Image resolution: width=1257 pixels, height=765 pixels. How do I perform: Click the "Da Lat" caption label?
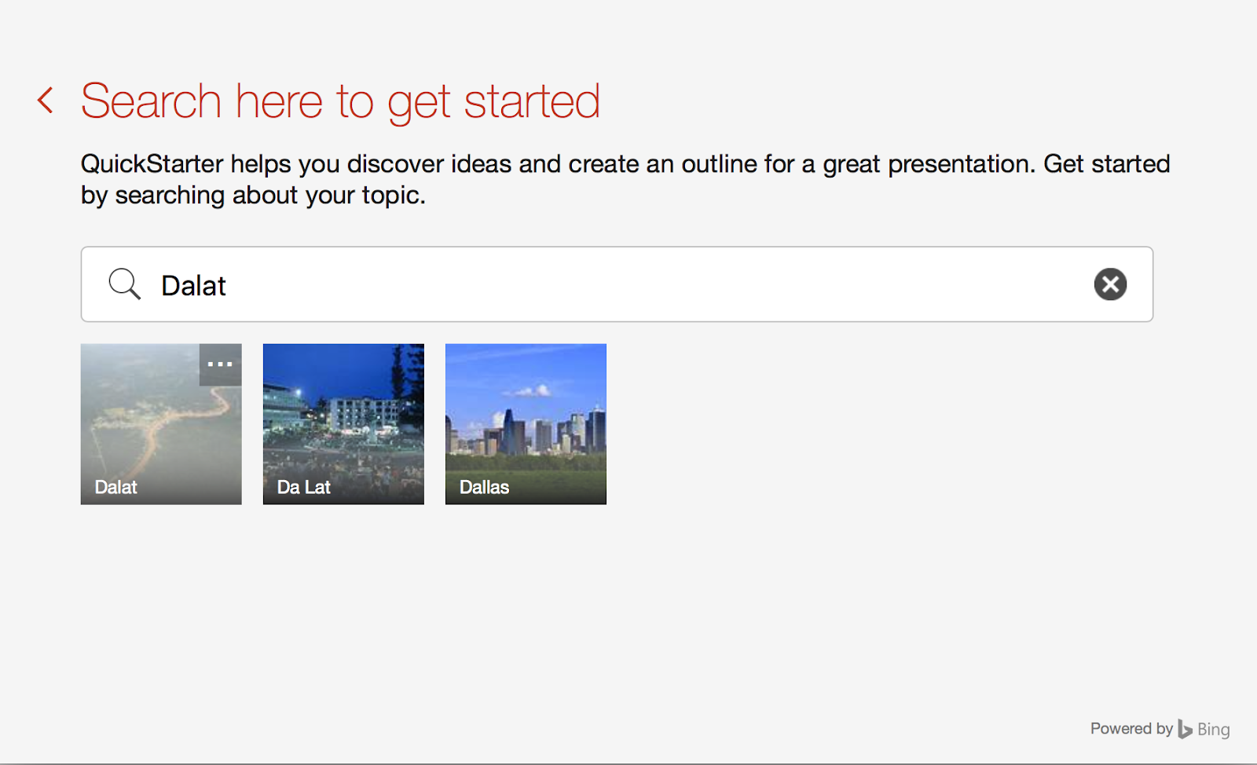click(304, 487)
